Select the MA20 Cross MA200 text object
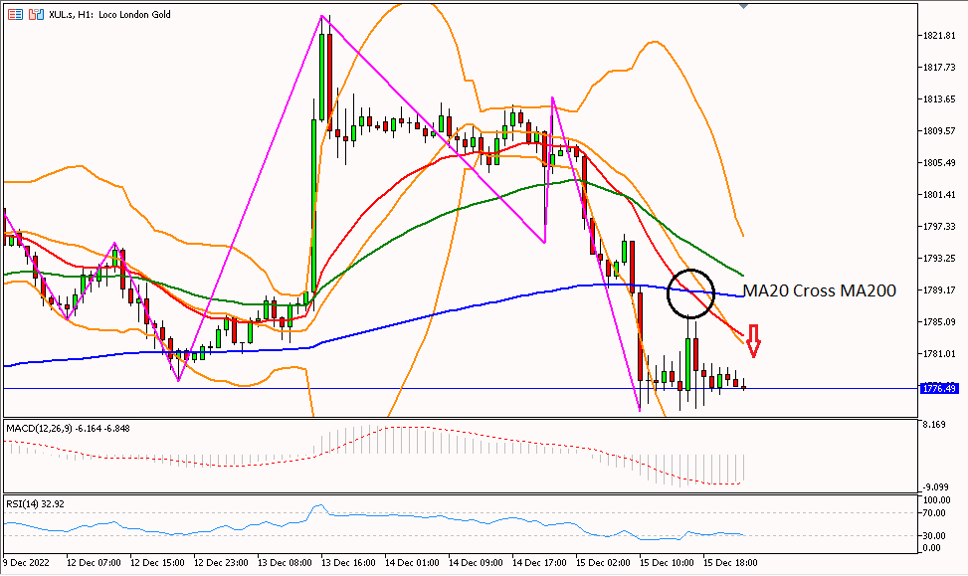 (819, 290)
